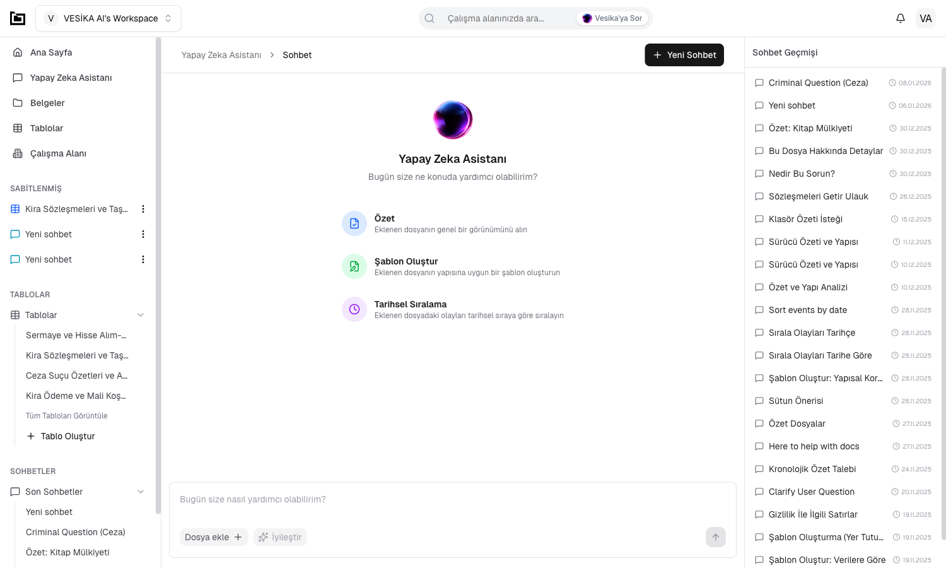Click the Vesika'ya Sor button
Viewport: 946px width, 568px height.
(x=612, y=18)
